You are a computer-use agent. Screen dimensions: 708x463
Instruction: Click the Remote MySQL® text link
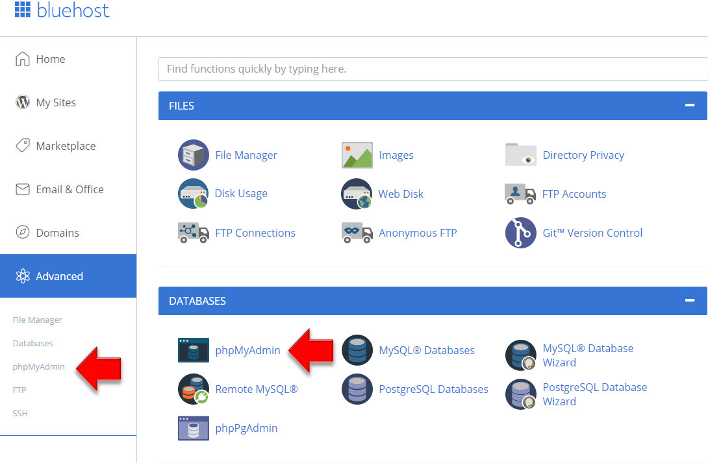click(x=257, y=389)
